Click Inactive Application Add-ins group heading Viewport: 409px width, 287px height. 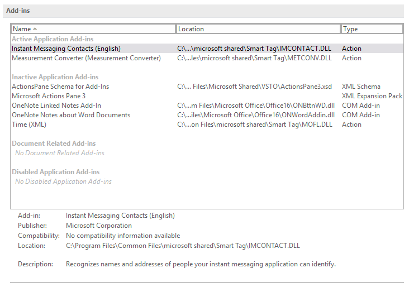(55, 77)
